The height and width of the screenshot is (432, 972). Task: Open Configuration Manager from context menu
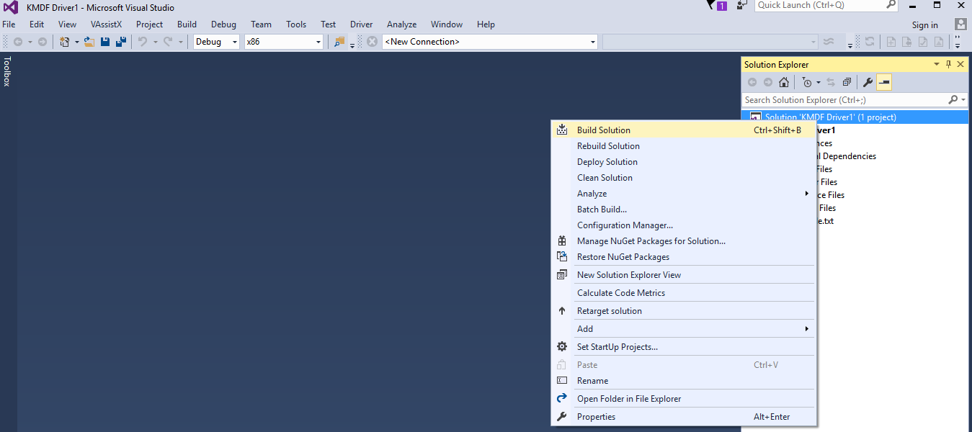point(683,225)
